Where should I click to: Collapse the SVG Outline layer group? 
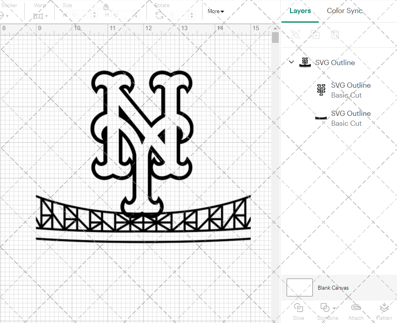coord(291,62)
